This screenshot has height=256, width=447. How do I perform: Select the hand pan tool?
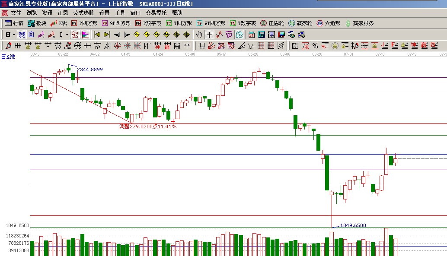pyautogui.click(x=199, y=35)
